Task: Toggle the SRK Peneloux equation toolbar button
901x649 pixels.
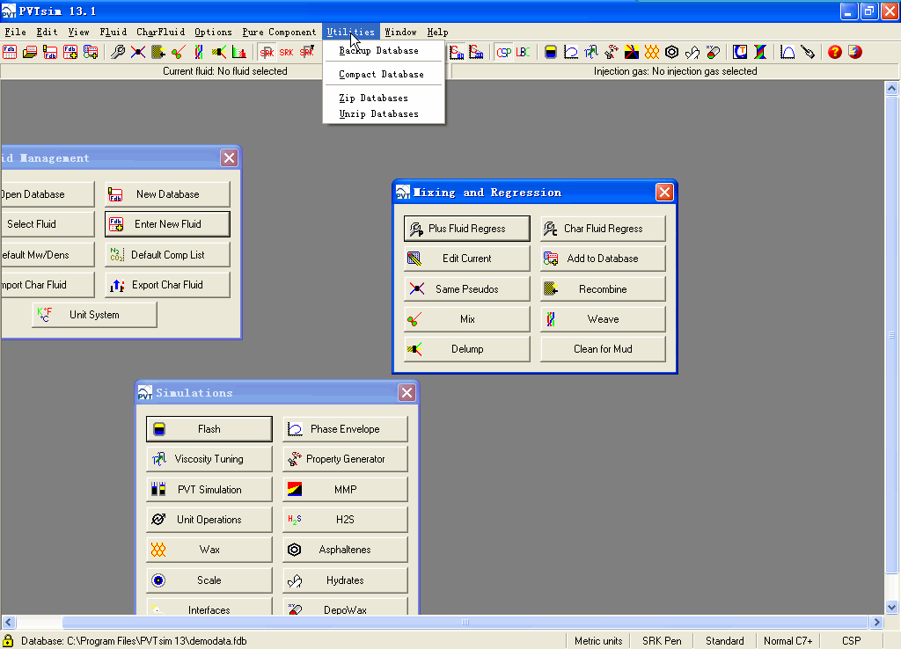Action: pos(267,52)
